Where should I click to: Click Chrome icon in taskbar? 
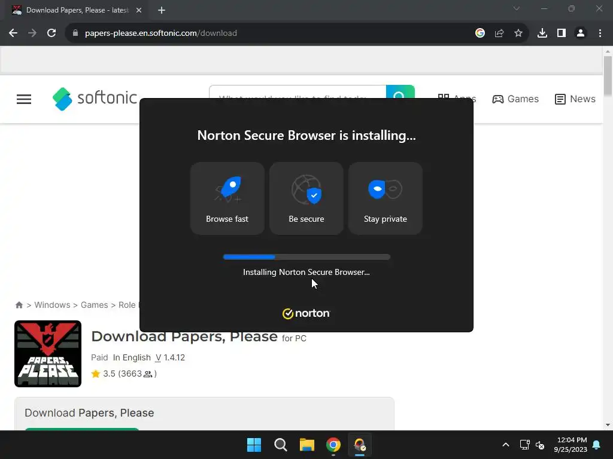point(333,445)
